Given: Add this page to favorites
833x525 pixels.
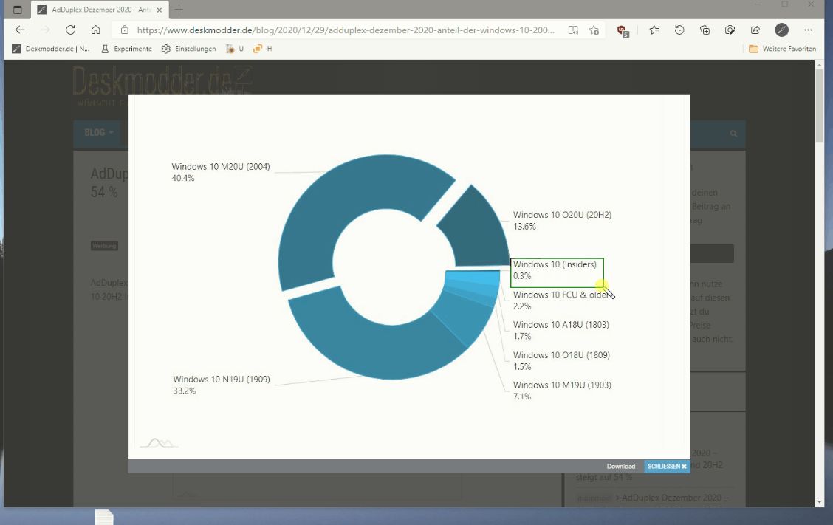Looking at the screenshot, I should point(594,30).
